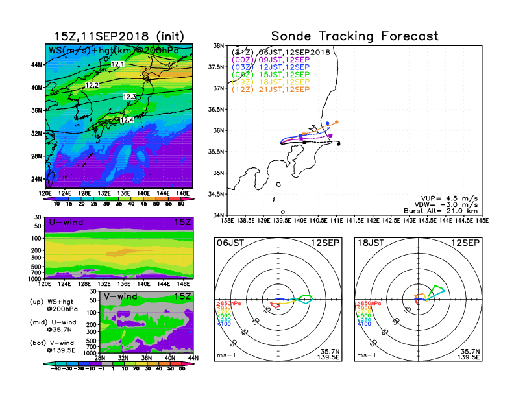The image size is (514, 397).
Task: Select the "WS(m/s)+hgt(km)@200hPa" map label
Action: pyautogui.click(x=114, y=51)
